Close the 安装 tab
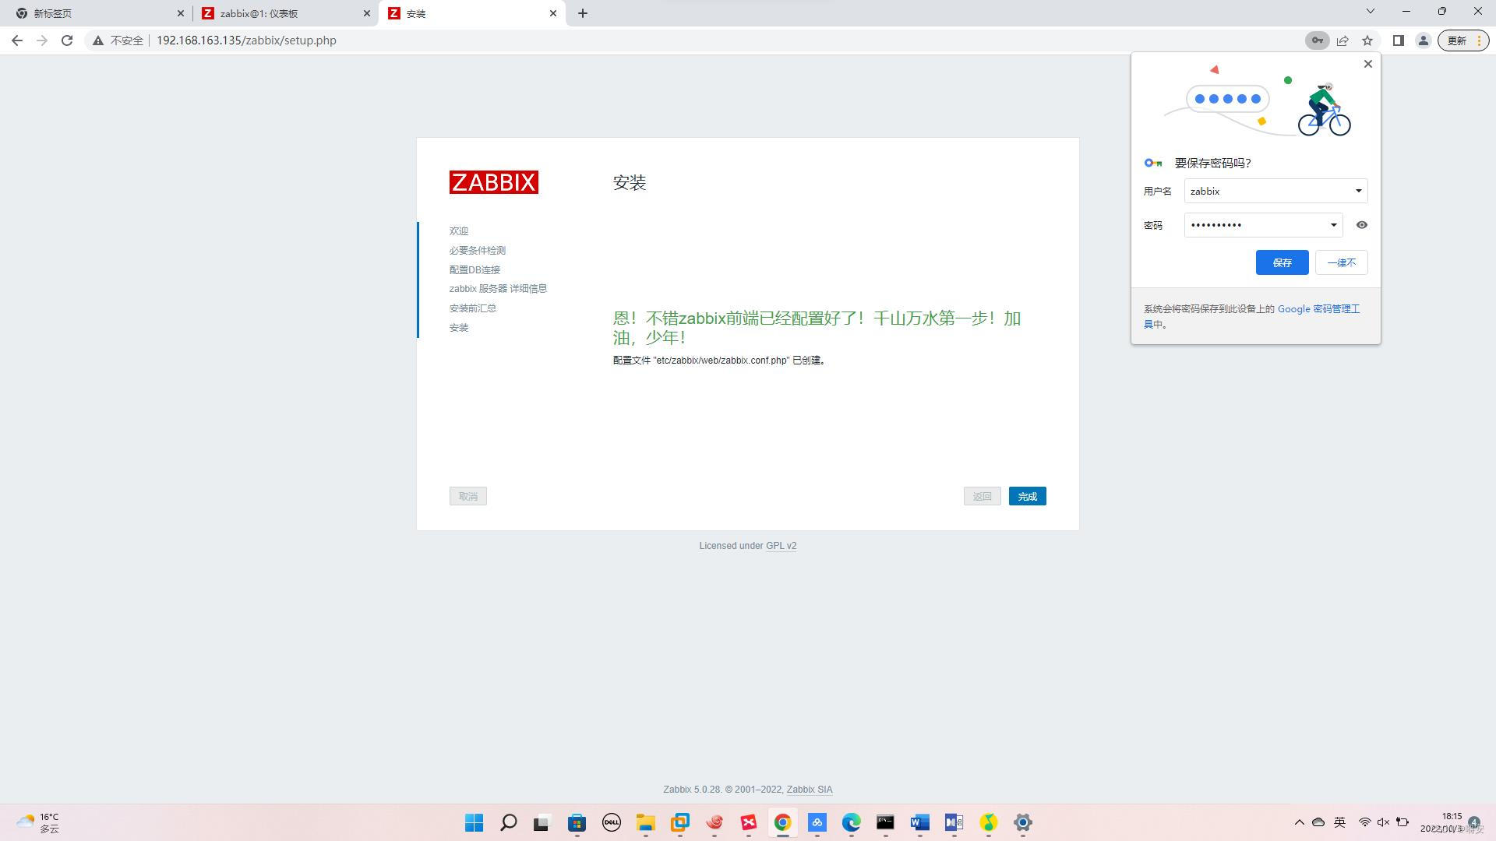 point(553,13)
